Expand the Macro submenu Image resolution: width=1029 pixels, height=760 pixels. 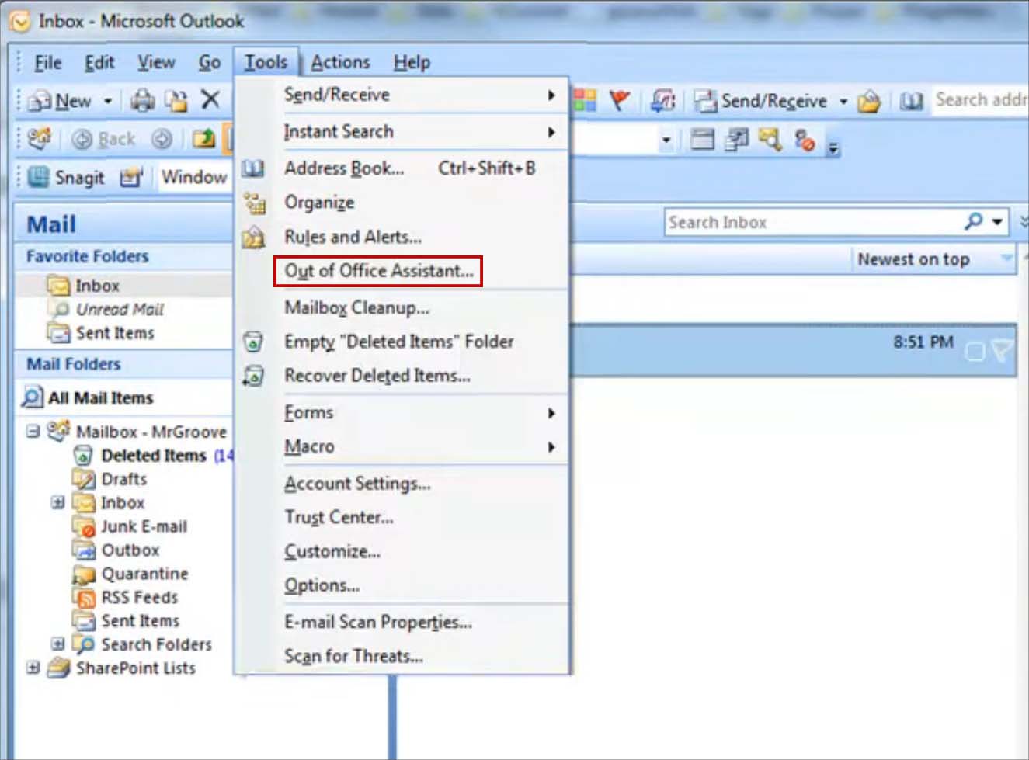tap(402, 446)
